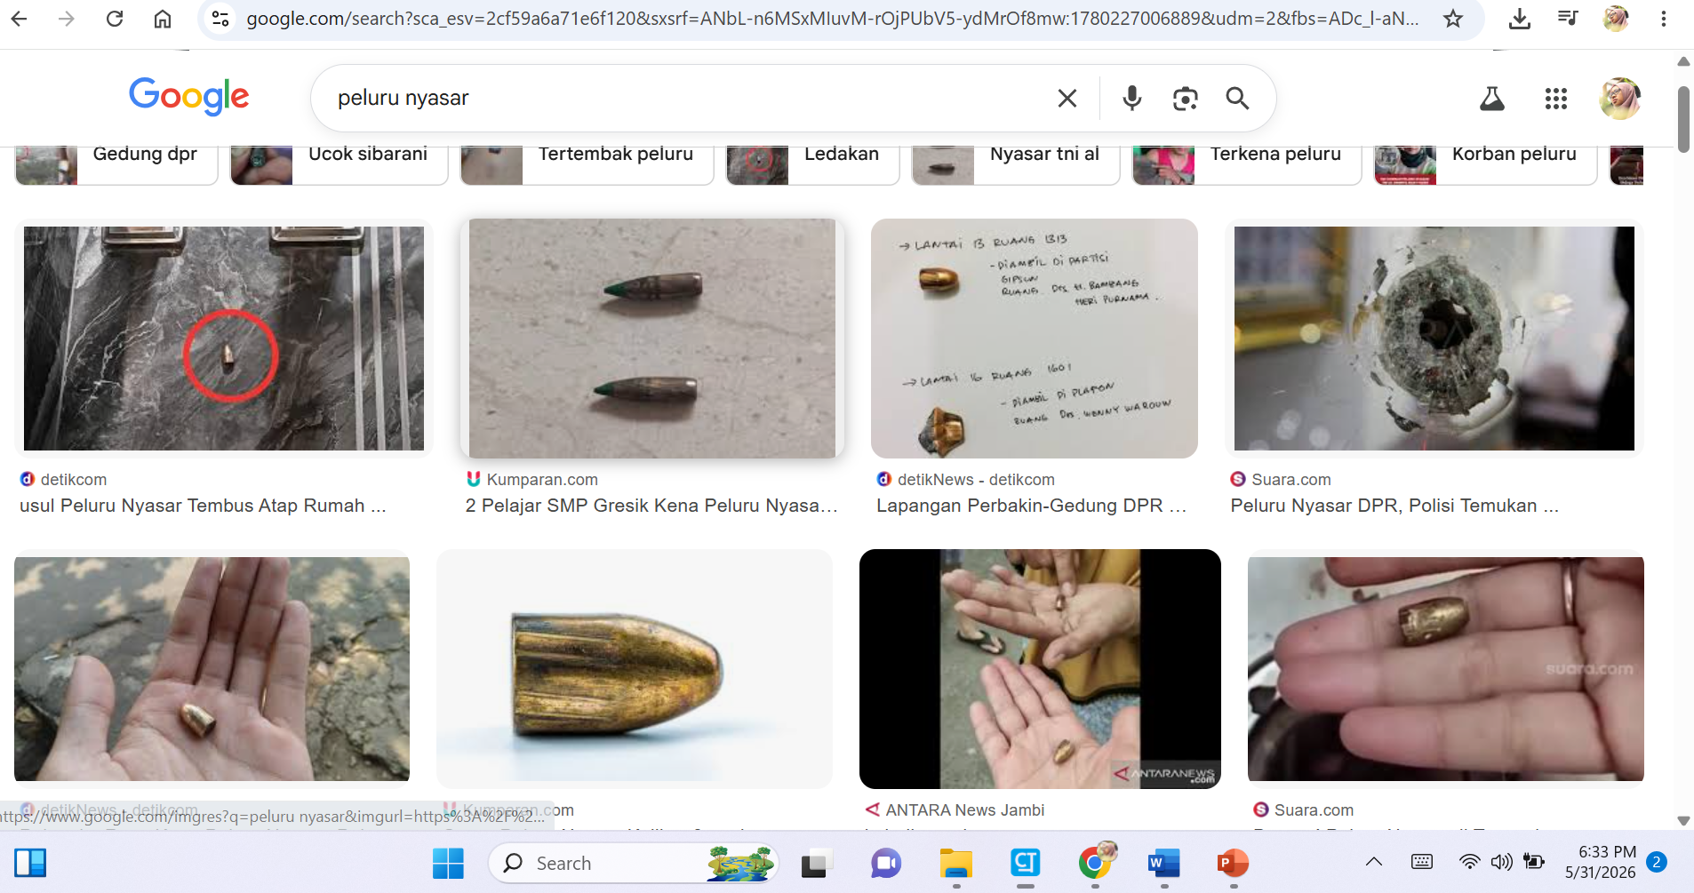Viewport: 1694px width, 893px height.
Task: Go forward in browser history
Action: [x=67, y=19]
